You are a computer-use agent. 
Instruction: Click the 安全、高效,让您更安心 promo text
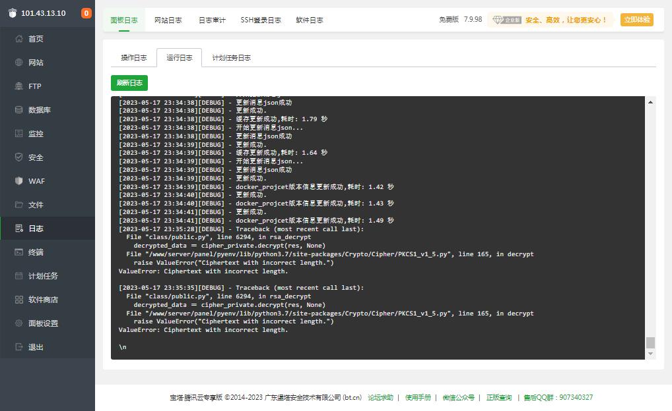tap(566, 20)
